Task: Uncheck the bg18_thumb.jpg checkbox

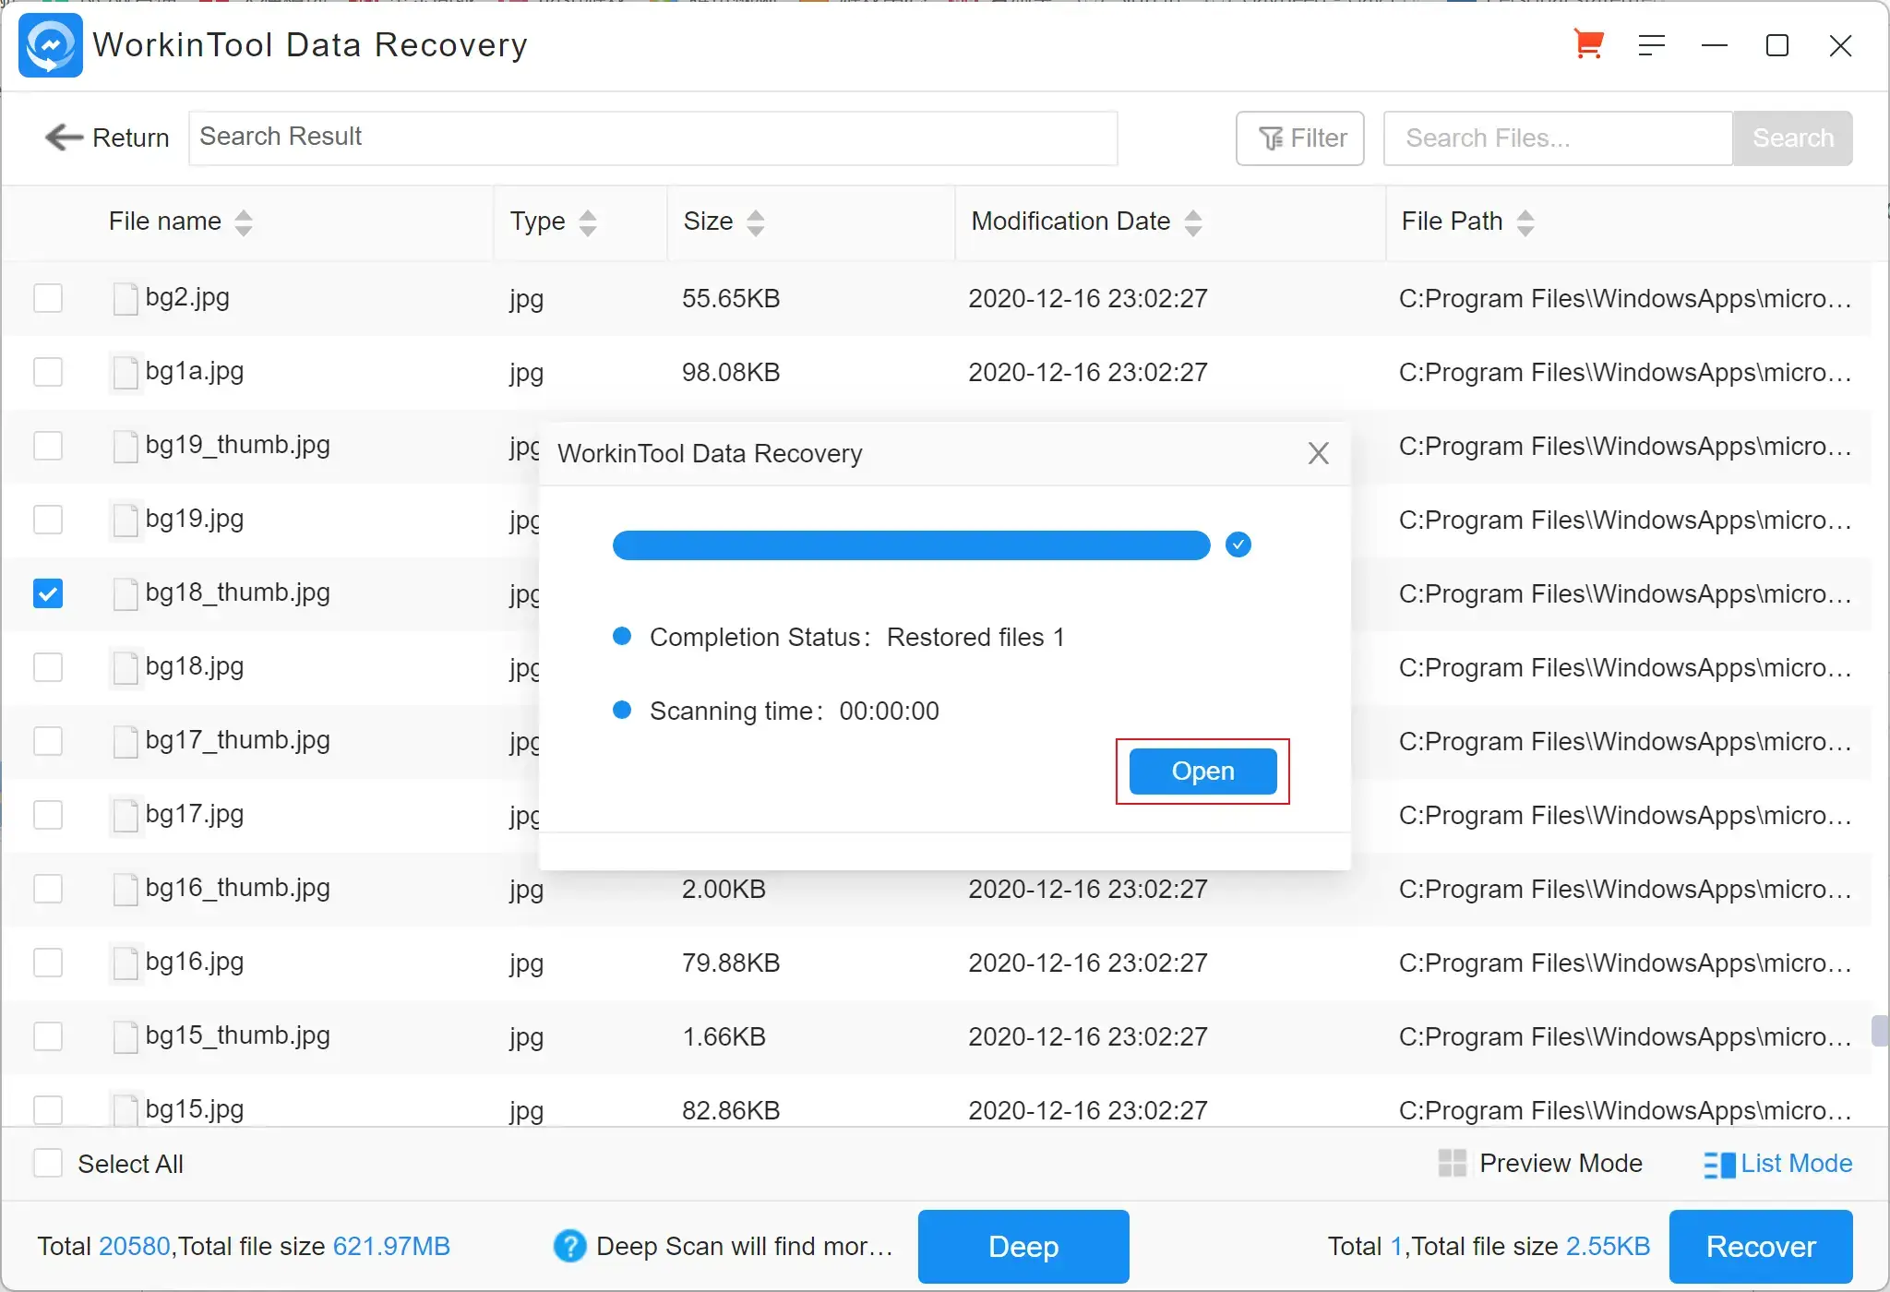Action: (48, 593)
